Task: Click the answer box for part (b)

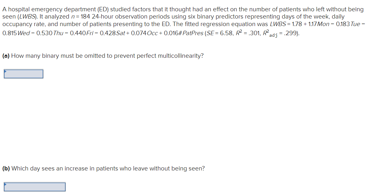Action: (35, 186)
